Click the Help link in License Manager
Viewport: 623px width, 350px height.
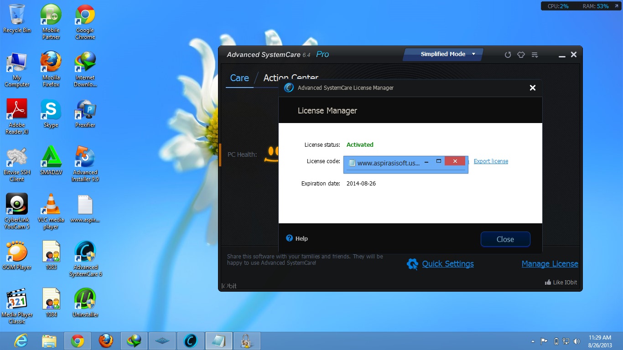click(301, 239)
